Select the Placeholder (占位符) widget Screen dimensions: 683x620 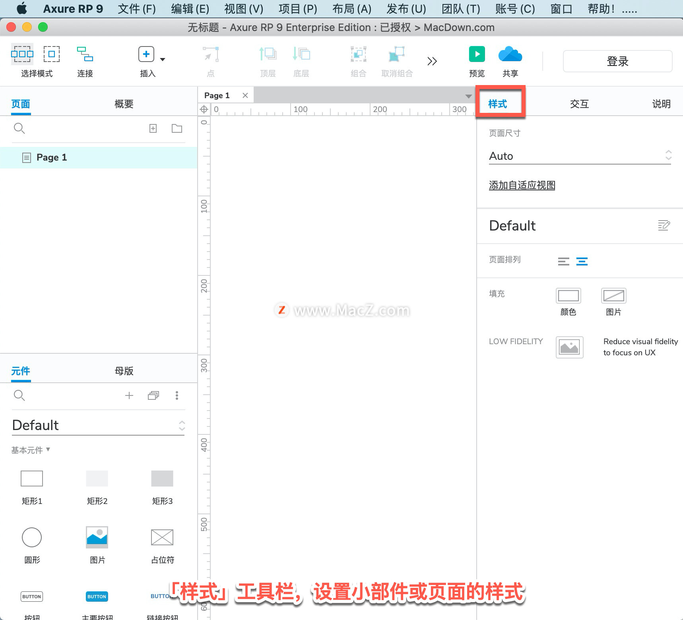[x=162, y=537]
